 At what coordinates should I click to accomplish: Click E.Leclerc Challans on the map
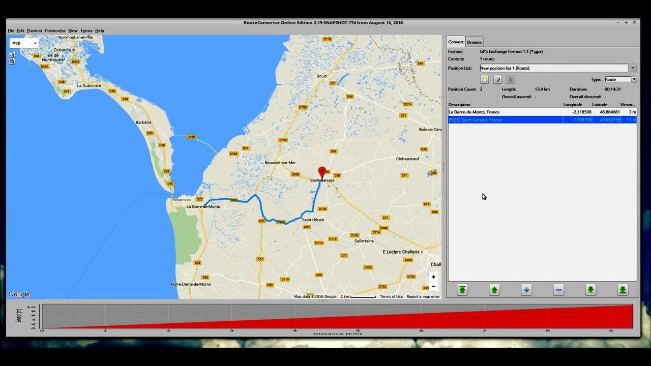[x=401, y=252]
